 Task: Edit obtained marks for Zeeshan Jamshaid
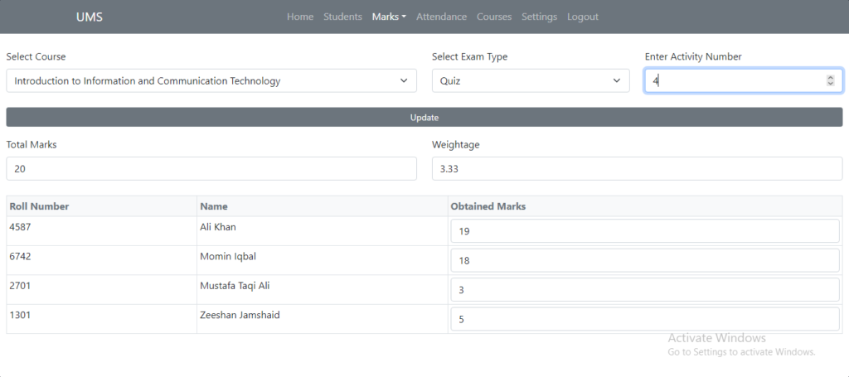point(645,319)
